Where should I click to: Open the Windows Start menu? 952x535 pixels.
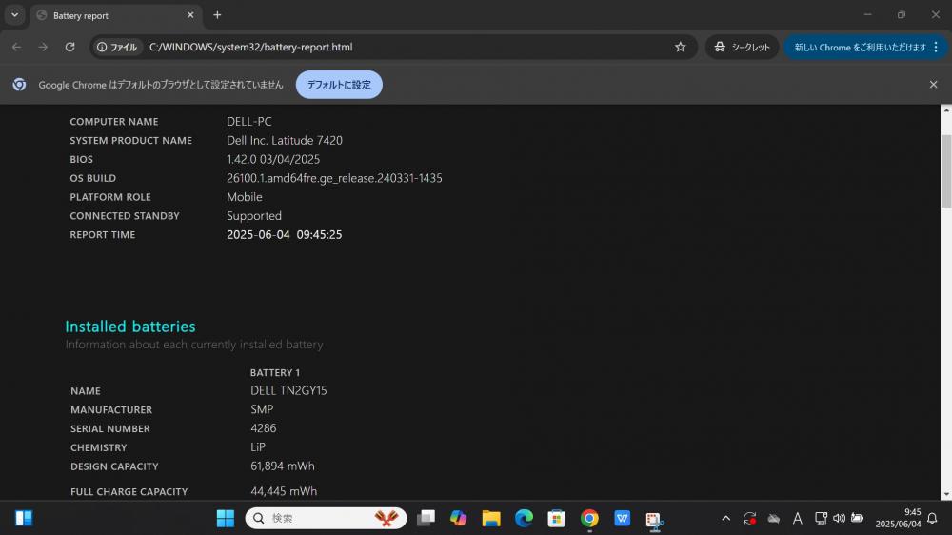pyautogui.click(x=226, y=518)
